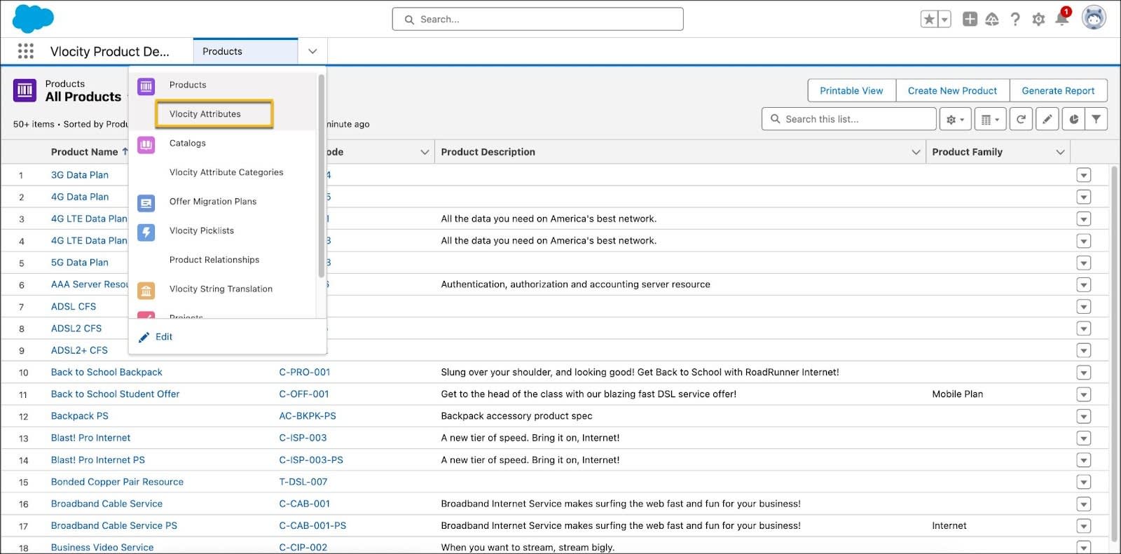Viewport: 1121px width, 554px height.
Task: Choose Catalogs in the navigation menu
Action: (x=188, y=143)
